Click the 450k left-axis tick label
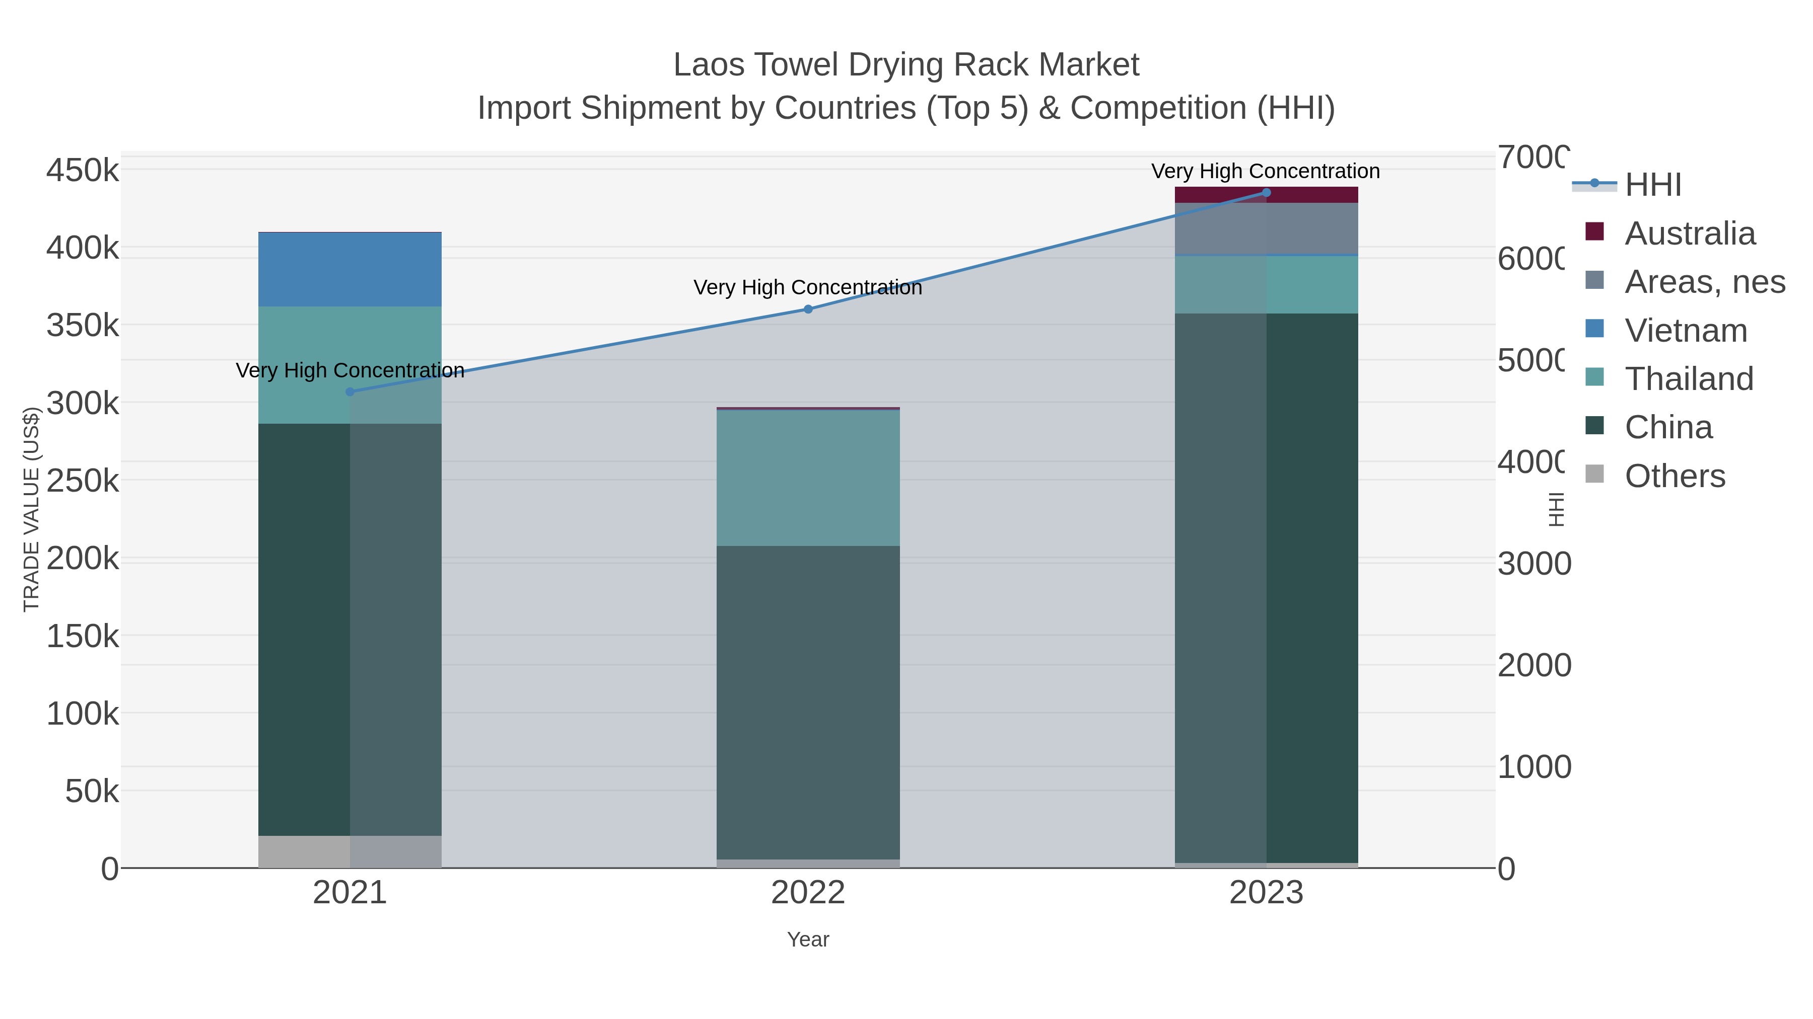Viewport: 1813px width, 1019px height. (x=83, y=170)
